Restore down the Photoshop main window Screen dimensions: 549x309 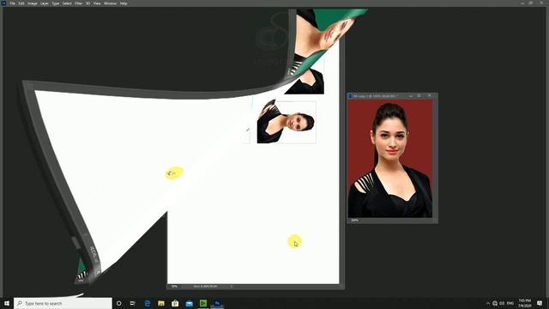tap(531, 3)
